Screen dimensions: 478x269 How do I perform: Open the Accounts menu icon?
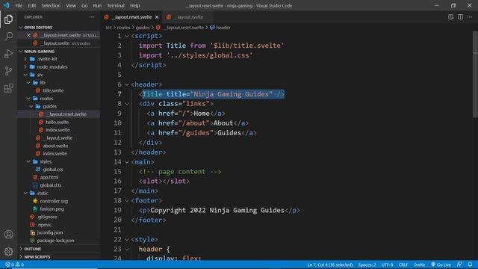coord(8,234)
